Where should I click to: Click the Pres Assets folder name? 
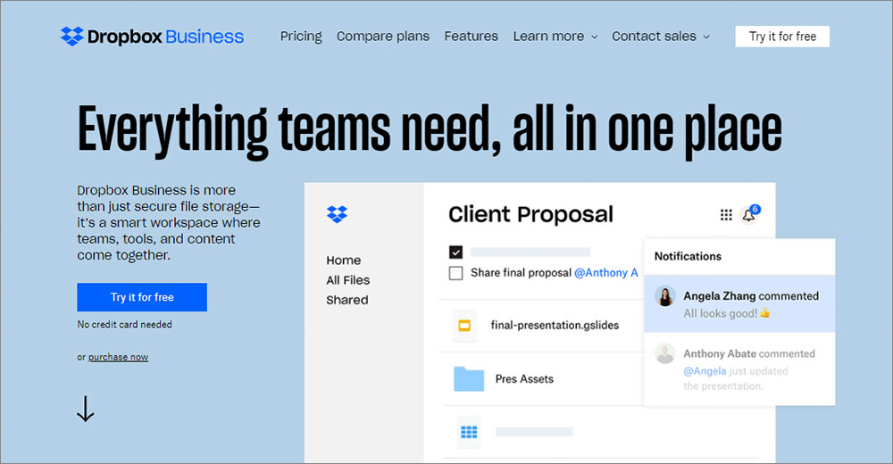click(x=524, y=379)
